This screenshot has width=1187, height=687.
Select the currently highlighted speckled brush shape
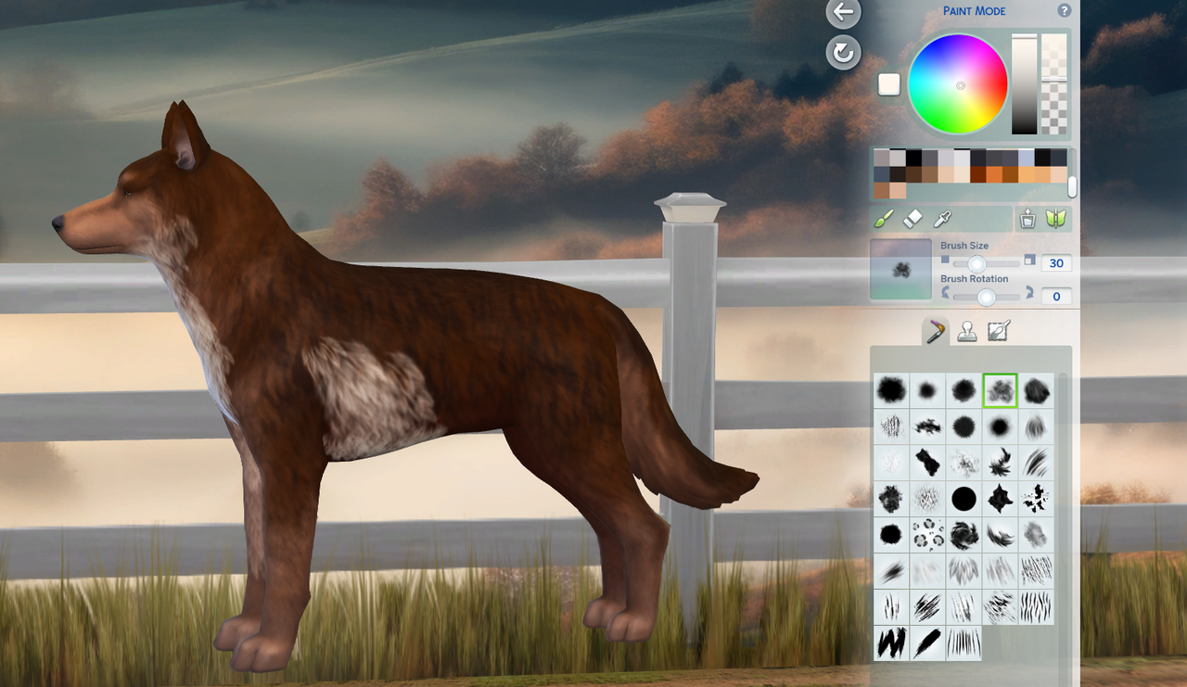pos(999,390)
